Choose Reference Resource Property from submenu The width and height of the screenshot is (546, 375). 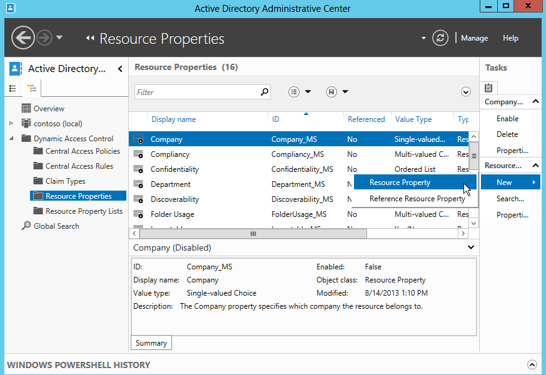[x=415, y=199]
